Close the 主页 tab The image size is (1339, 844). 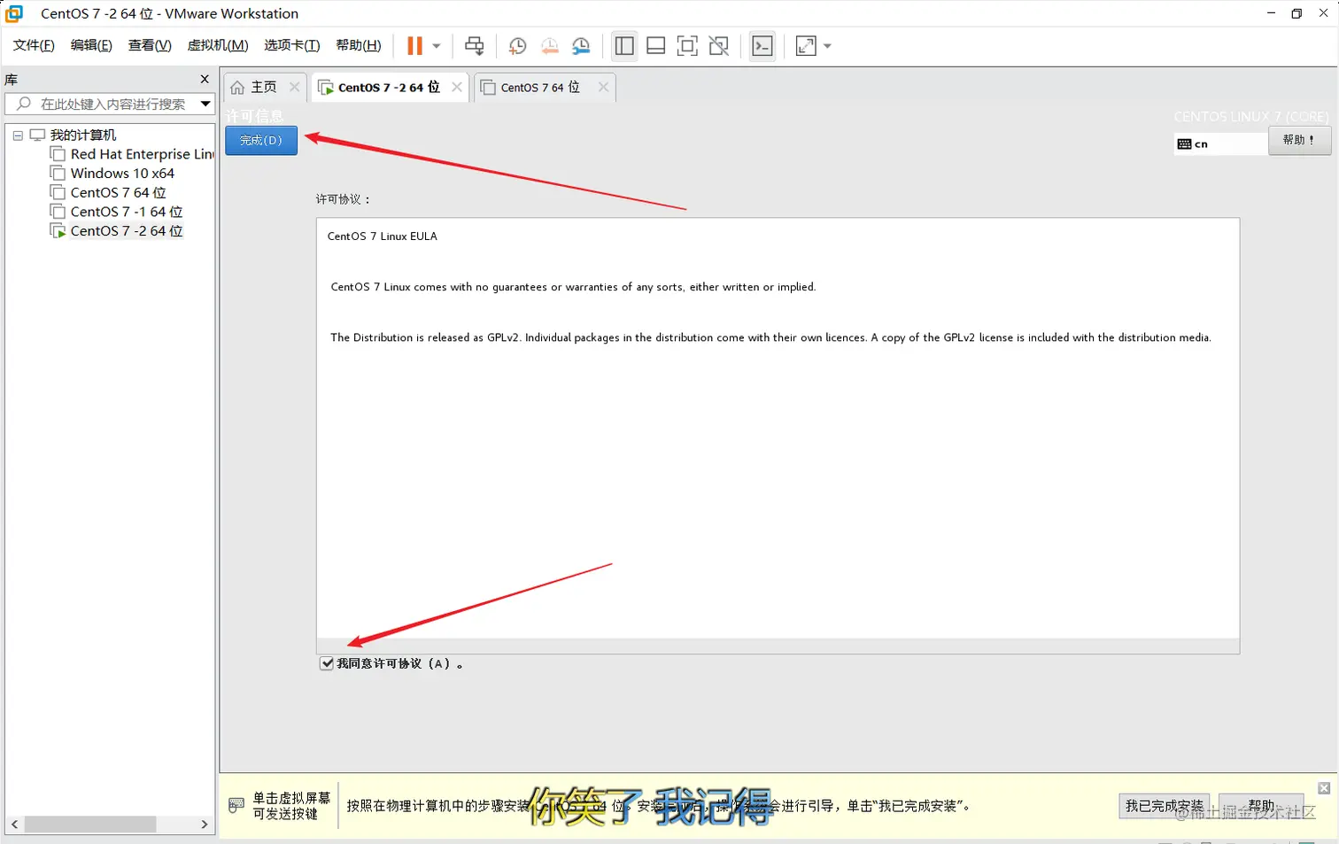coord(295,87)
